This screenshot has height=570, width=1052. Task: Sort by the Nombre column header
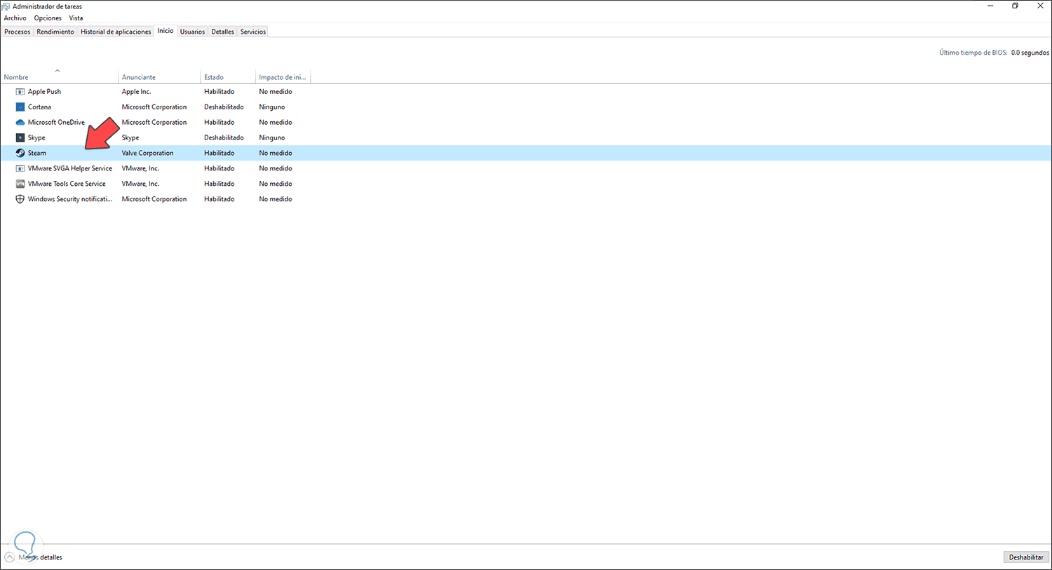coord(59,76)
